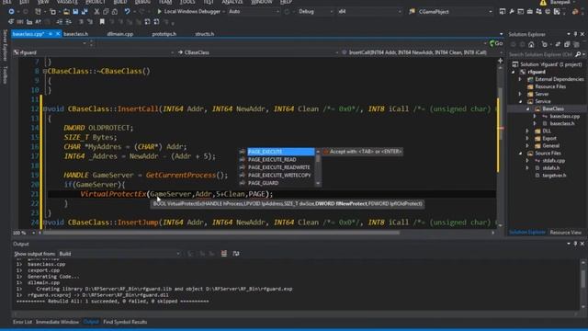
Task: Select PAGE_GUARD in IntelliSense list
Action: (263, 183)
